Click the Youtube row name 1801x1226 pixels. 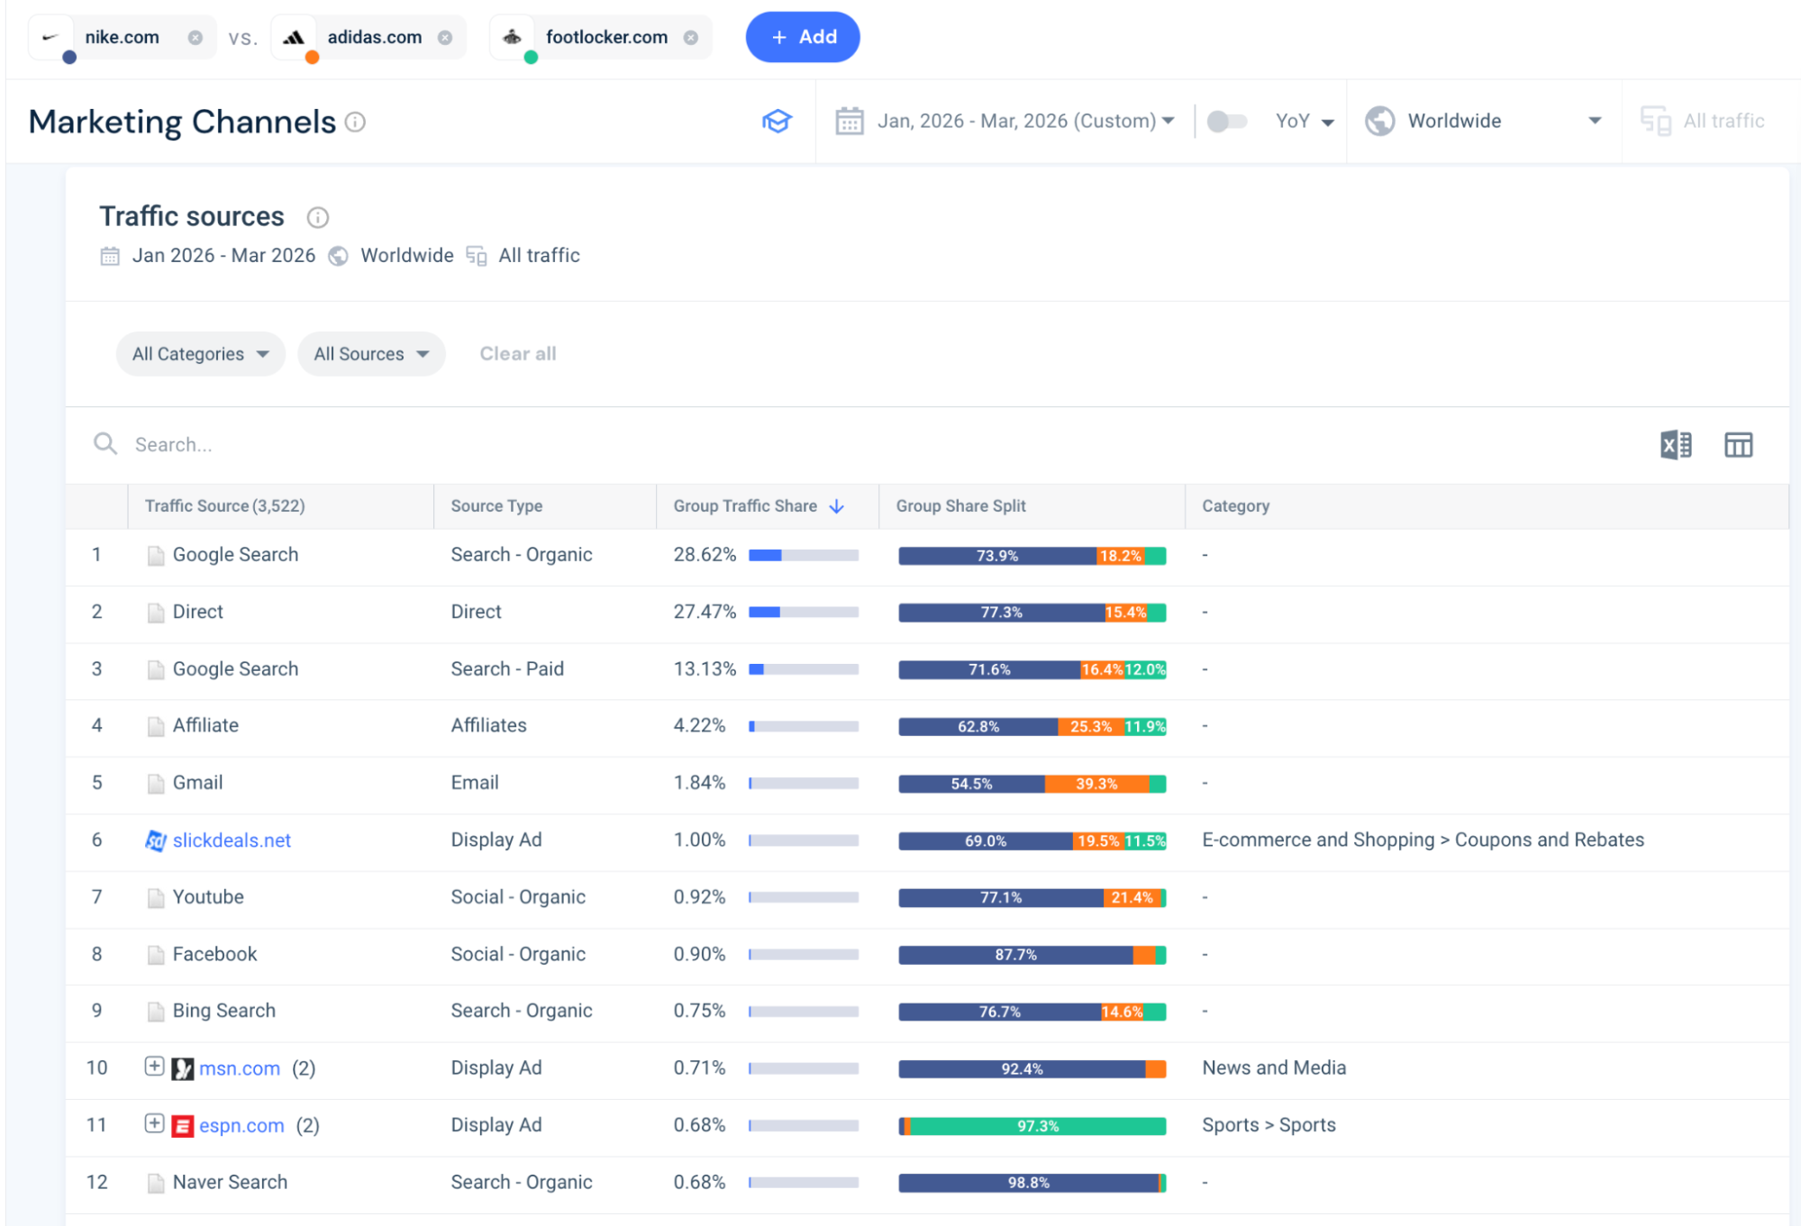point(208,897)
